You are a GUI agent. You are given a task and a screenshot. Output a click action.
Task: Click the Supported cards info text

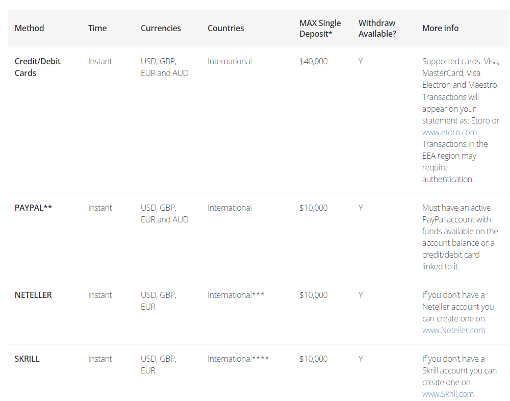[x=461, y=73]
